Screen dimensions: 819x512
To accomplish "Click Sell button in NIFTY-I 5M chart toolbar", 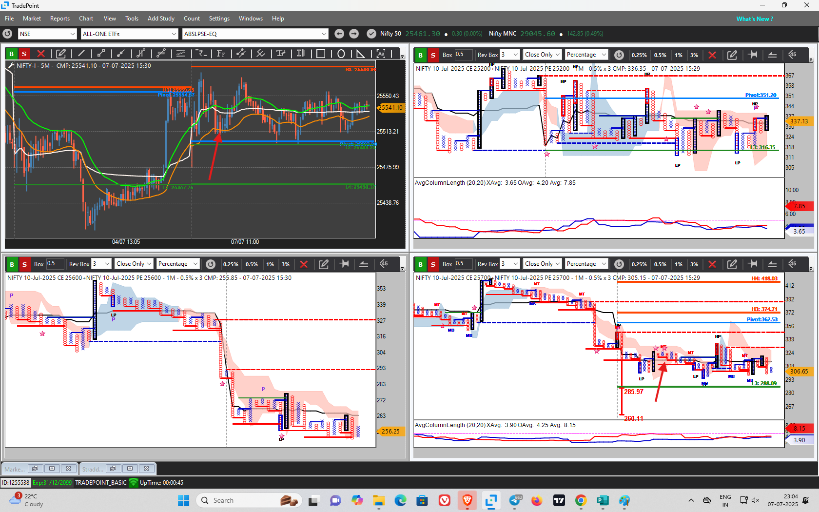I will tap(24, 54).
